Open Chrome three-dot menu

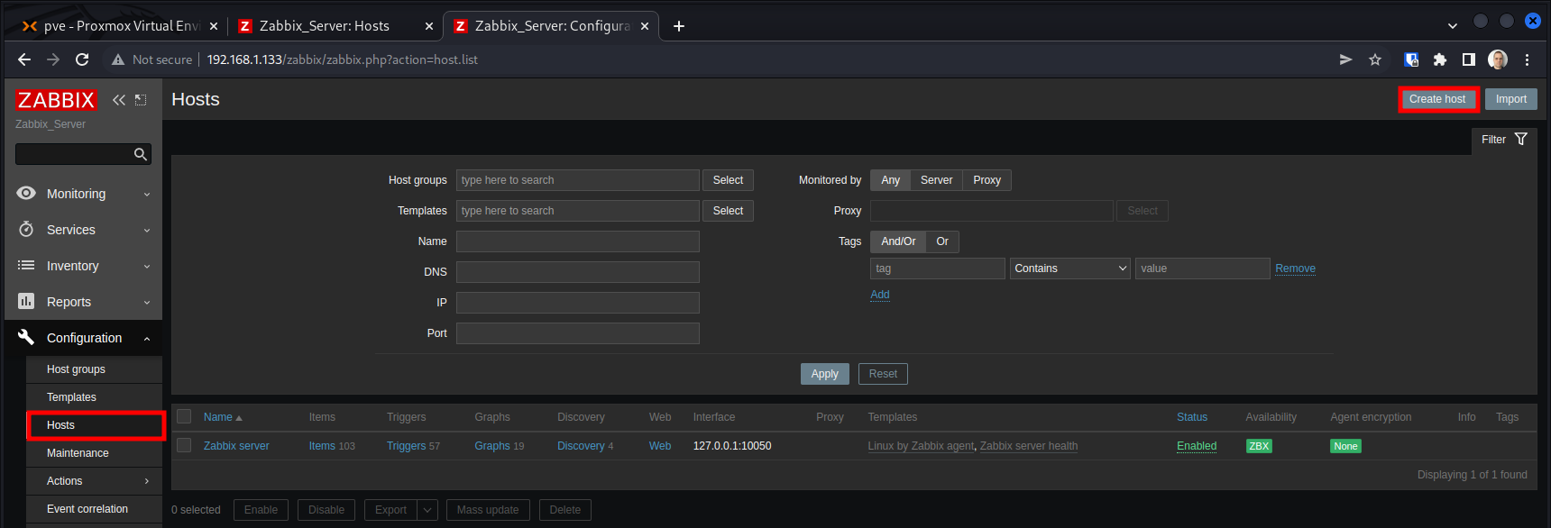[1527, 59]
